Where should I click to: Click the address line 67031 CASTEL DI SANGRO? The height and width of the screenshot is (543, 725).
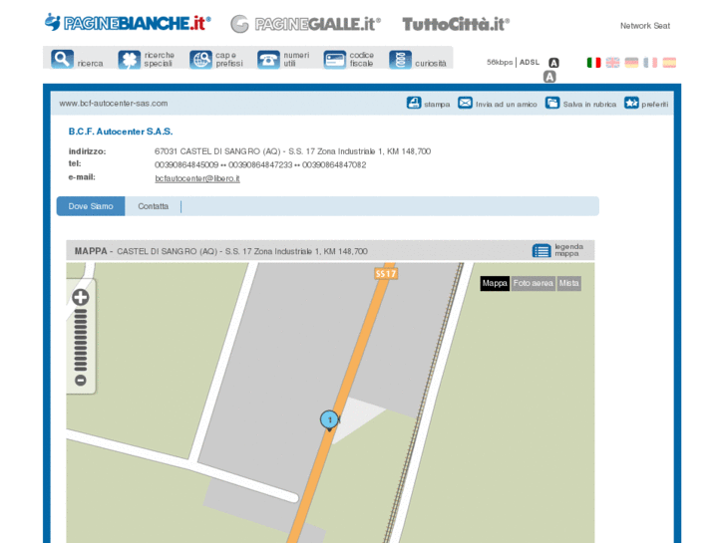tap(292, 151)
